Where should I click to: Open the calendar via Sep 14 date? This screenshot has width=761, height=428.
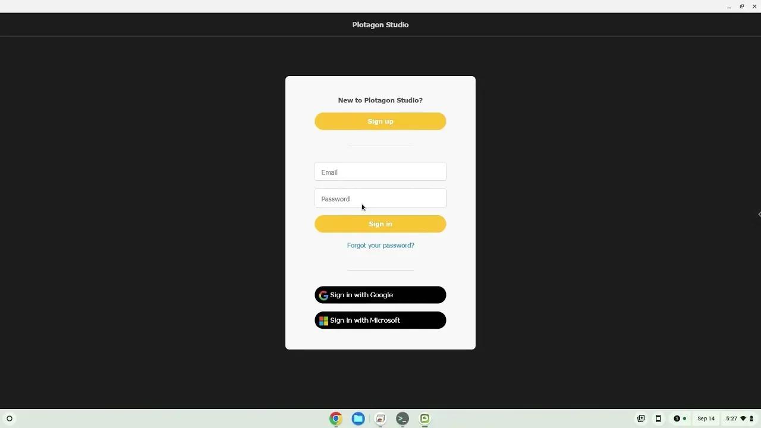[x=706, y=418]
